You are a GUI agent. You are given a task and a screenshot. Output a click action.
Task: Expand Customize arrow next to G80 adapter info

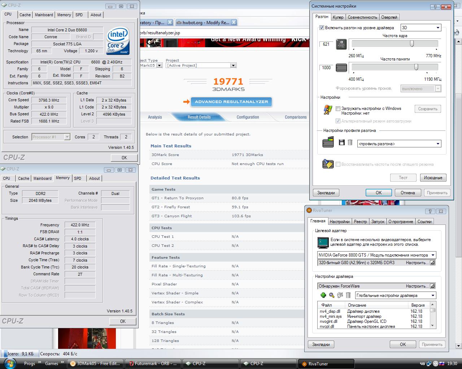tap(432, 263)
